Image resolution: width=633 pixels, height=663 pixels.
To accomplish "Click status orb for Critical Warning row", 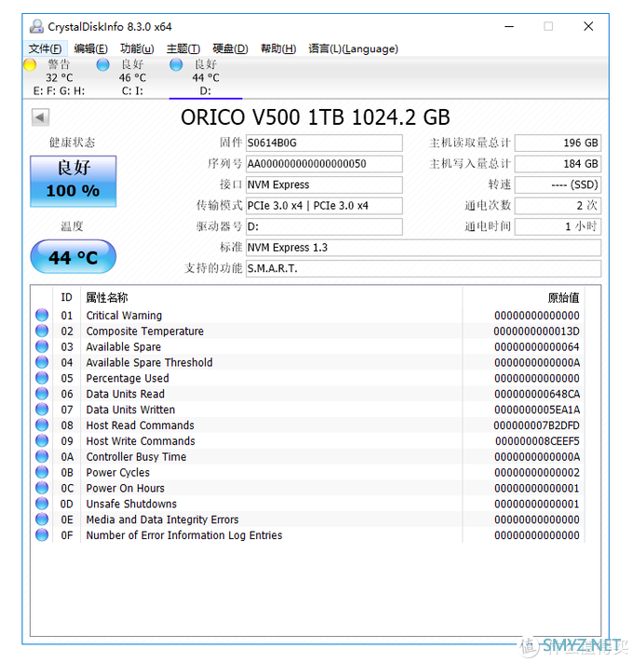I will click(x=42, y=315).
